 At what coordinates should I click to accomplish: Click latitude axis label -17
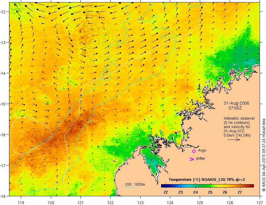(x=3, y=166)
